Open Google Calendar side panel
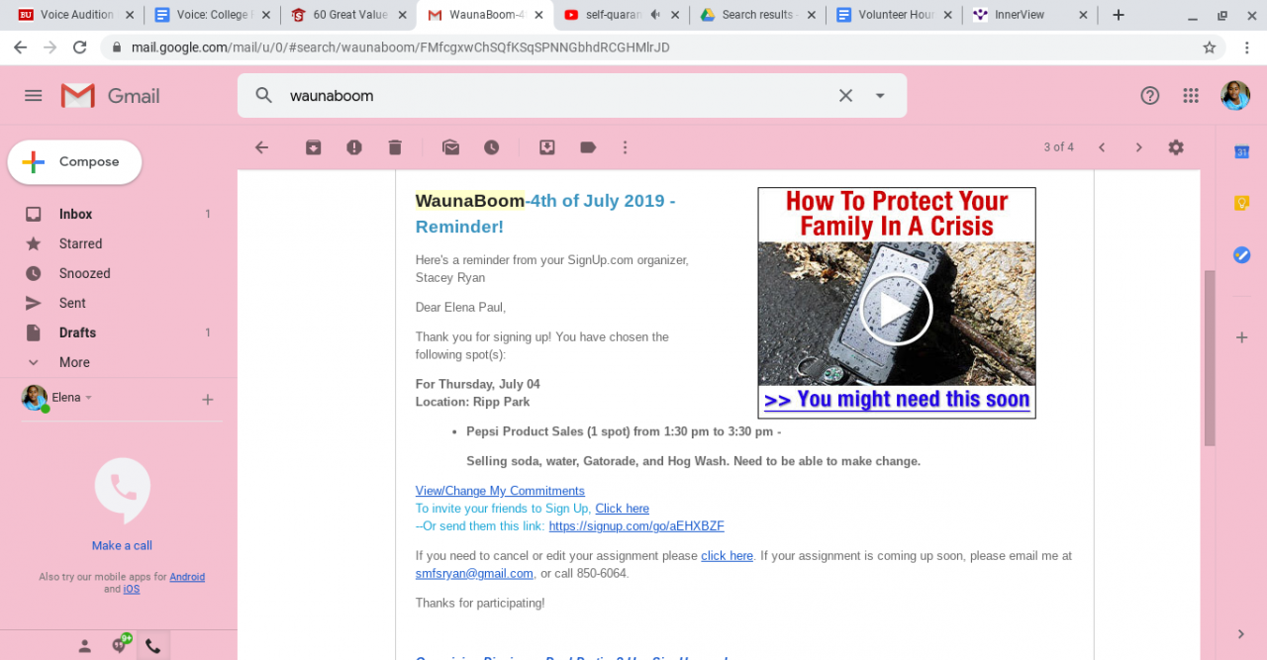 point(1241,151)
